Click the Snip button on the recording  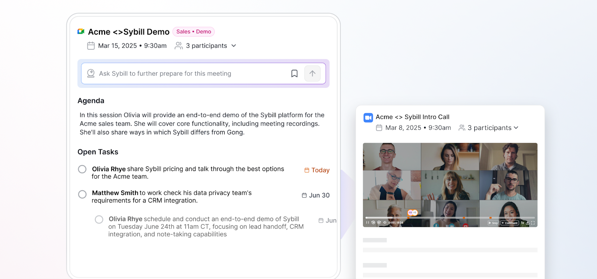(x=493, y=223)
